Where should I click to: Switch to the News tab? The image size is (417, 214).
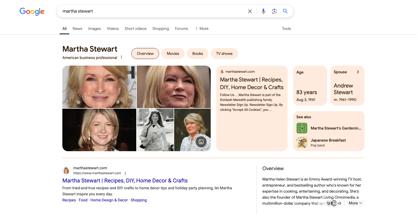77,29
